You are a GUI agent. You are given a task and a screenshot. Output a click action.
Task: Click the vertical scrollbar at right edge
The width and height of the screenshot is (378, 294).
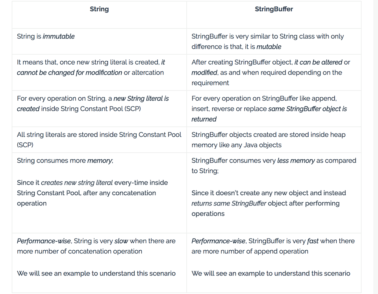tap(376, 147)
